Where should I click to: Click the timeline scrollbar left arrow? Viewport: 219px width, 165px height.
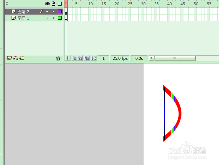[x=151, y=58]
